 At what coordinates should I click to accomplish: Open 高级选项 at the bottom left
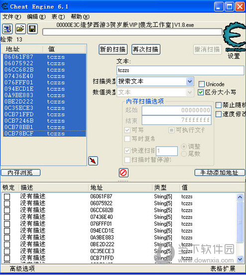click(x=22, y=269)
